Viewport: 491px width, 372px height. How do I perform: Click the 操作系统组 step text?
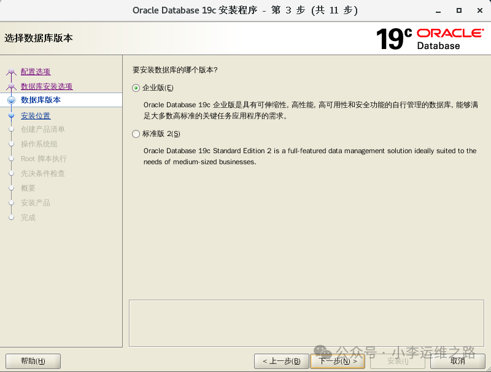(x=39, y=144)
